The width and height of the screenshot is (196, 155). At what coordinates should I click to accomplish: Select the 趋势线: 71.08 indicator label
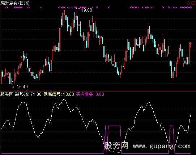[28, 94]
